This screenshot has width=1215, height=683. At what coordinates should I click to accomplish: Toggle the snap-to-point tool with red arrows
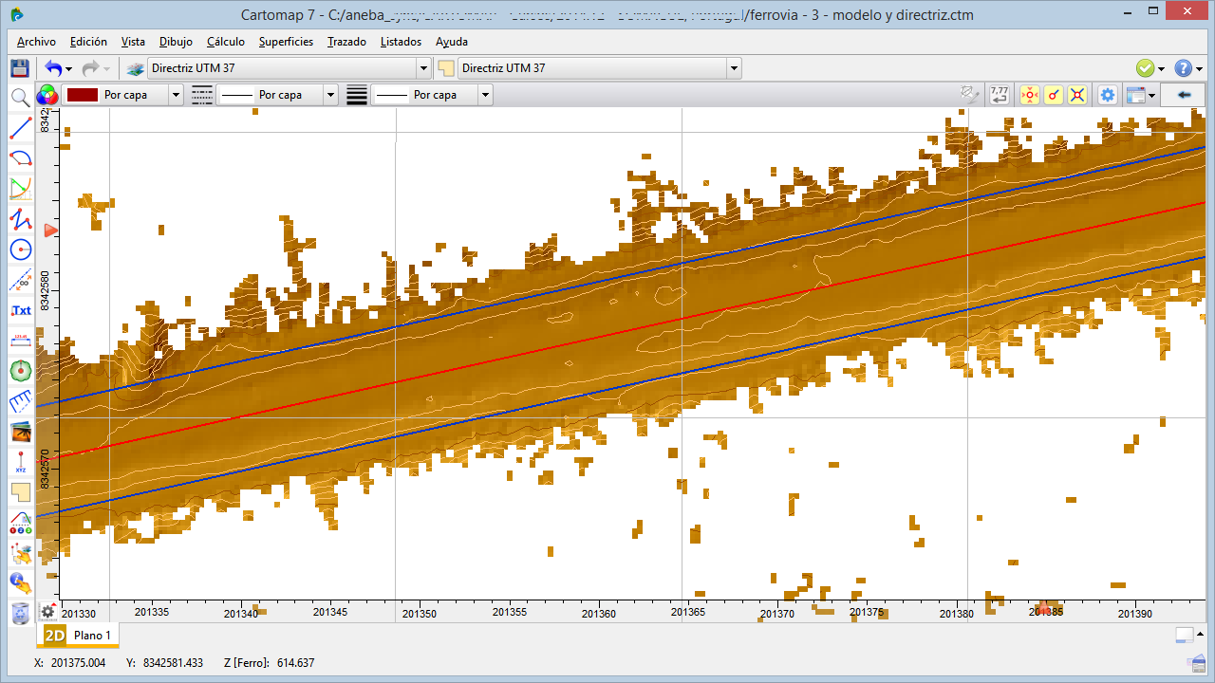[x=1029, y=95]
